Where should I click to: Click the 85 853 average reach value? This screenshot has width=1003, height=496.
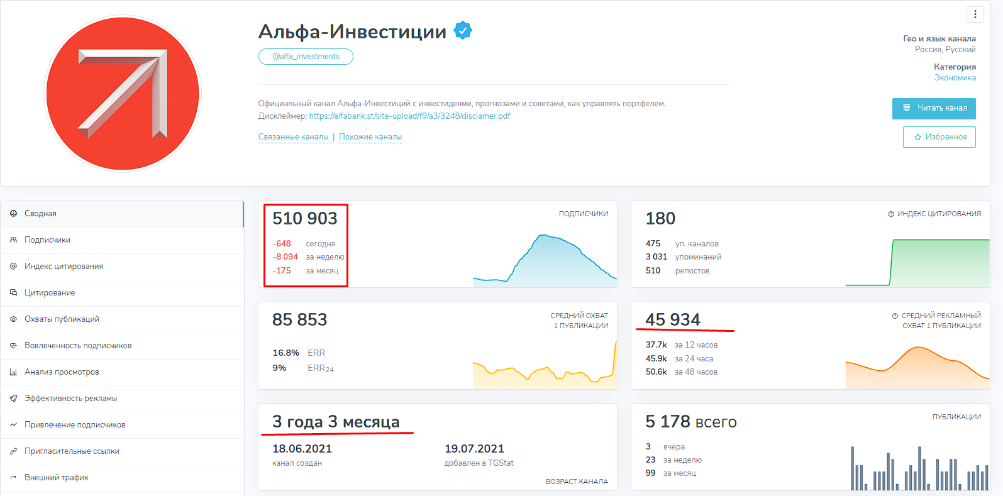(x=299, y=320)
